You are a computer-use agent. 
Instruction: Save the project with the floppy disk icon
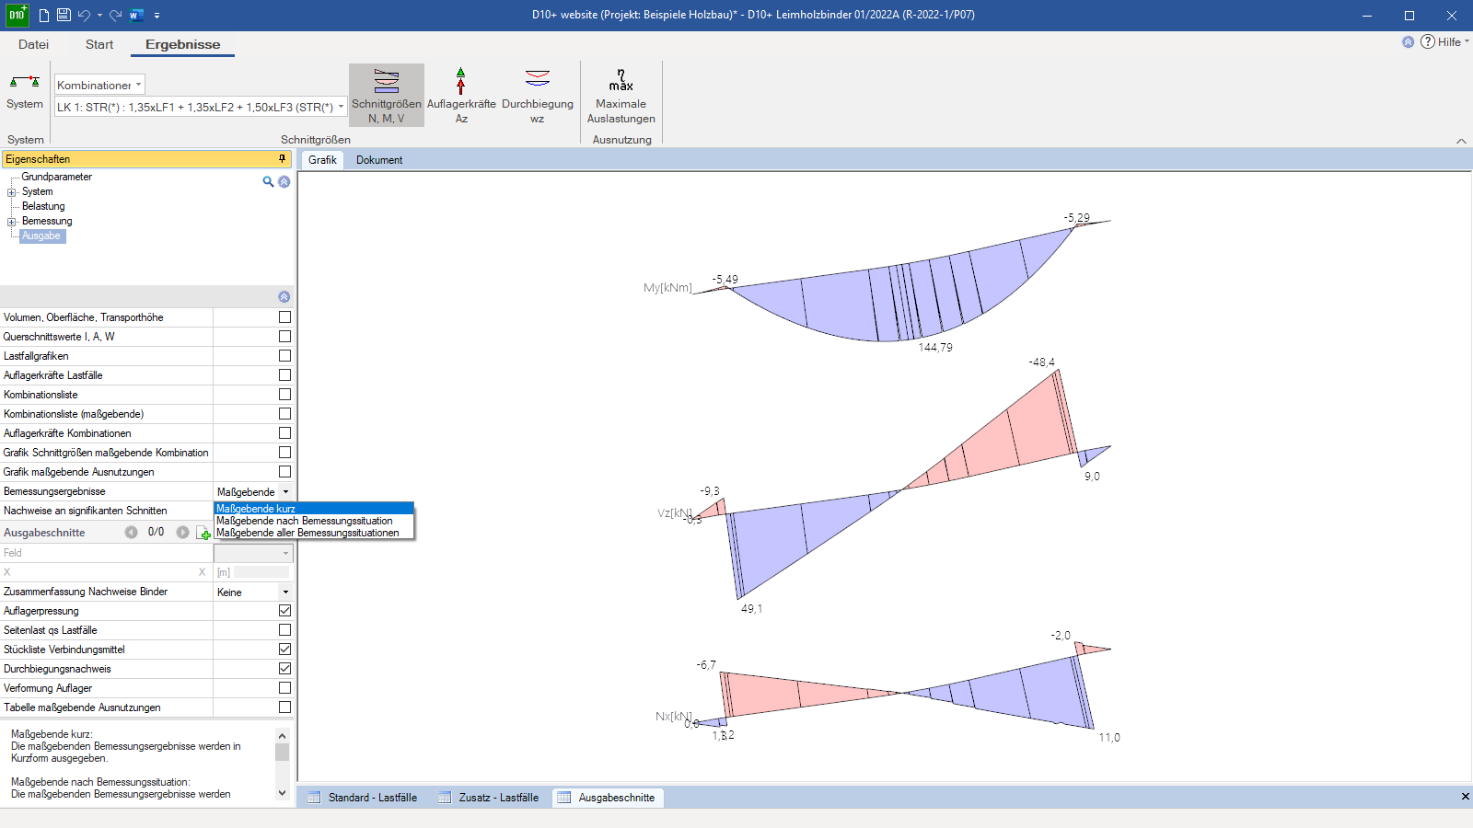point(64,15)
